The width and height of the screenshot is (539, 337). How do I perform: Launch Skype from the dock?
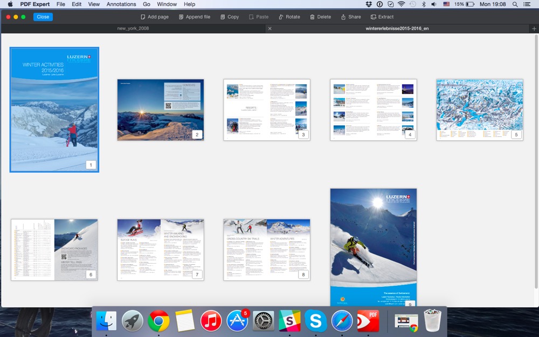pos(315,321)
